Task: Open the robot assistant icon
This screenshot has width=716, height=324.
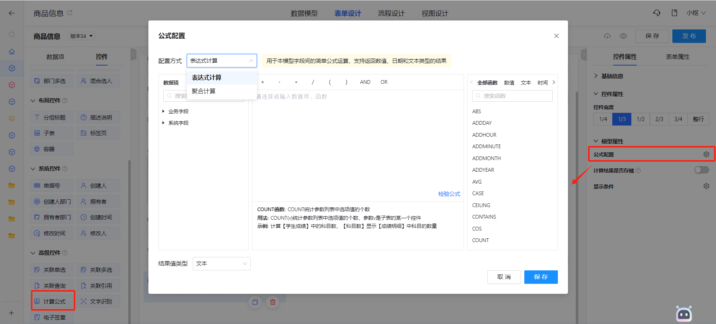Action: [684, 314]
